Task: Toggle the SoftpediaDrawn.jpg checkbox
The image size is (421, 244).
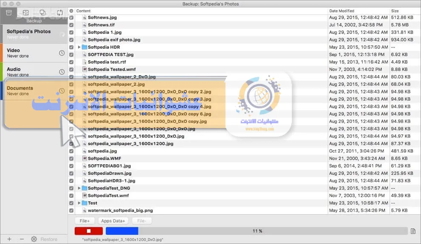Action: point(71,174)
